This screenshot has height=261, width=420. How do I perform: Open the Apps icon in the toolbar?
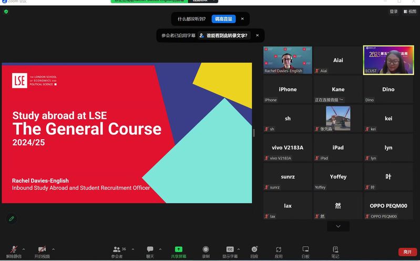click(279, 252)
